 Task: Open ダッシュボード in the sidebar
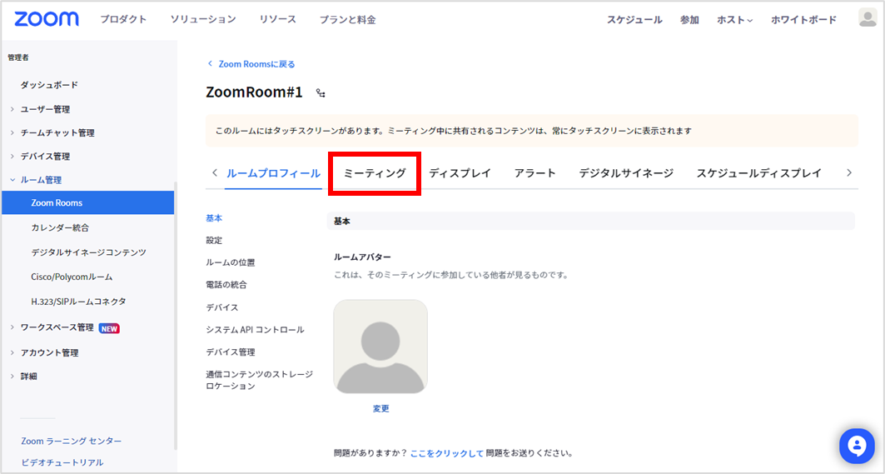(49, 85)
